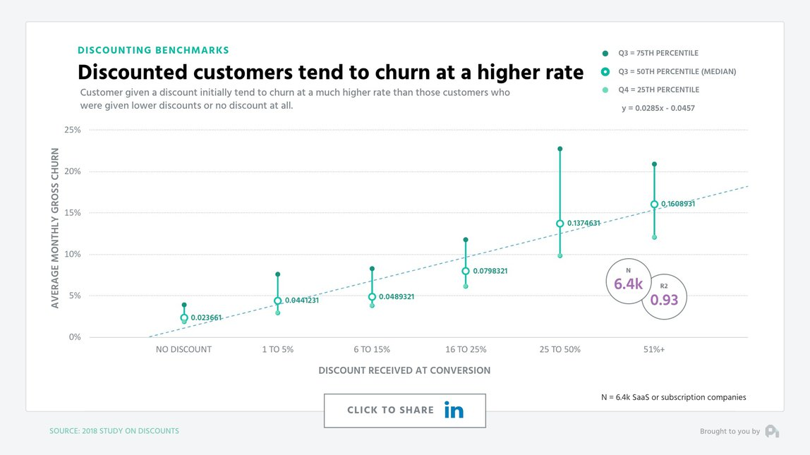Click the 75th percentile dot above 51%+
Screen dimensions: 810x455
[653, 164]
